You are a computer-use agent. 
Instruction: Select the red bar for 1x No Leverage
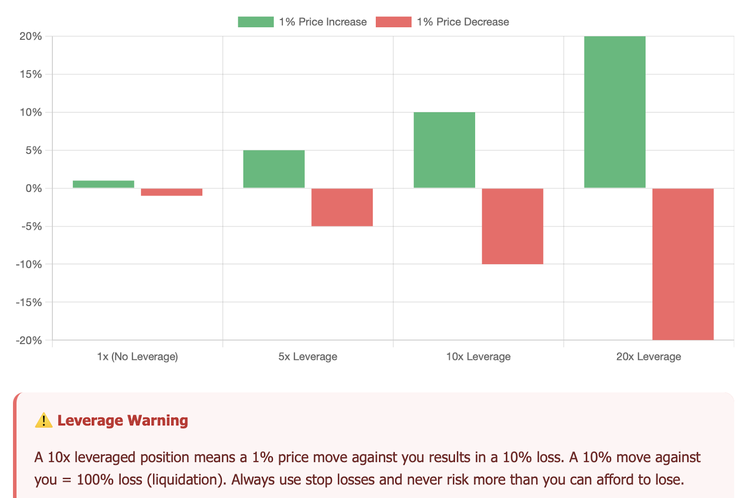[171, 192]
